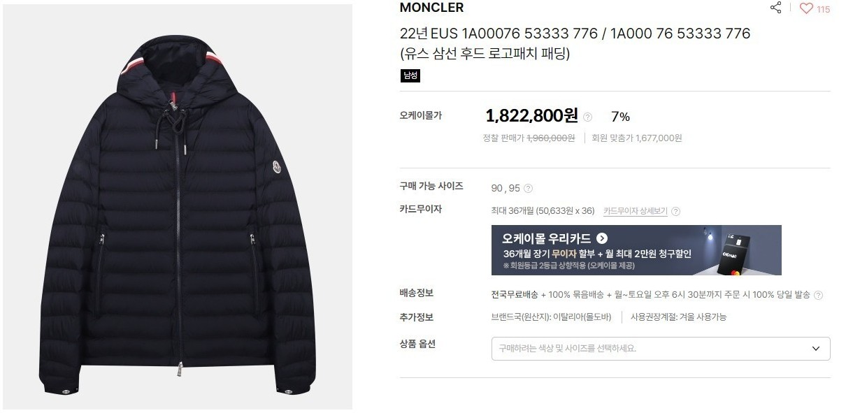846x413 pixels.
Task: Open the 오케이몰 우리카드 promotional banner
Action: [x=636, y=250]
